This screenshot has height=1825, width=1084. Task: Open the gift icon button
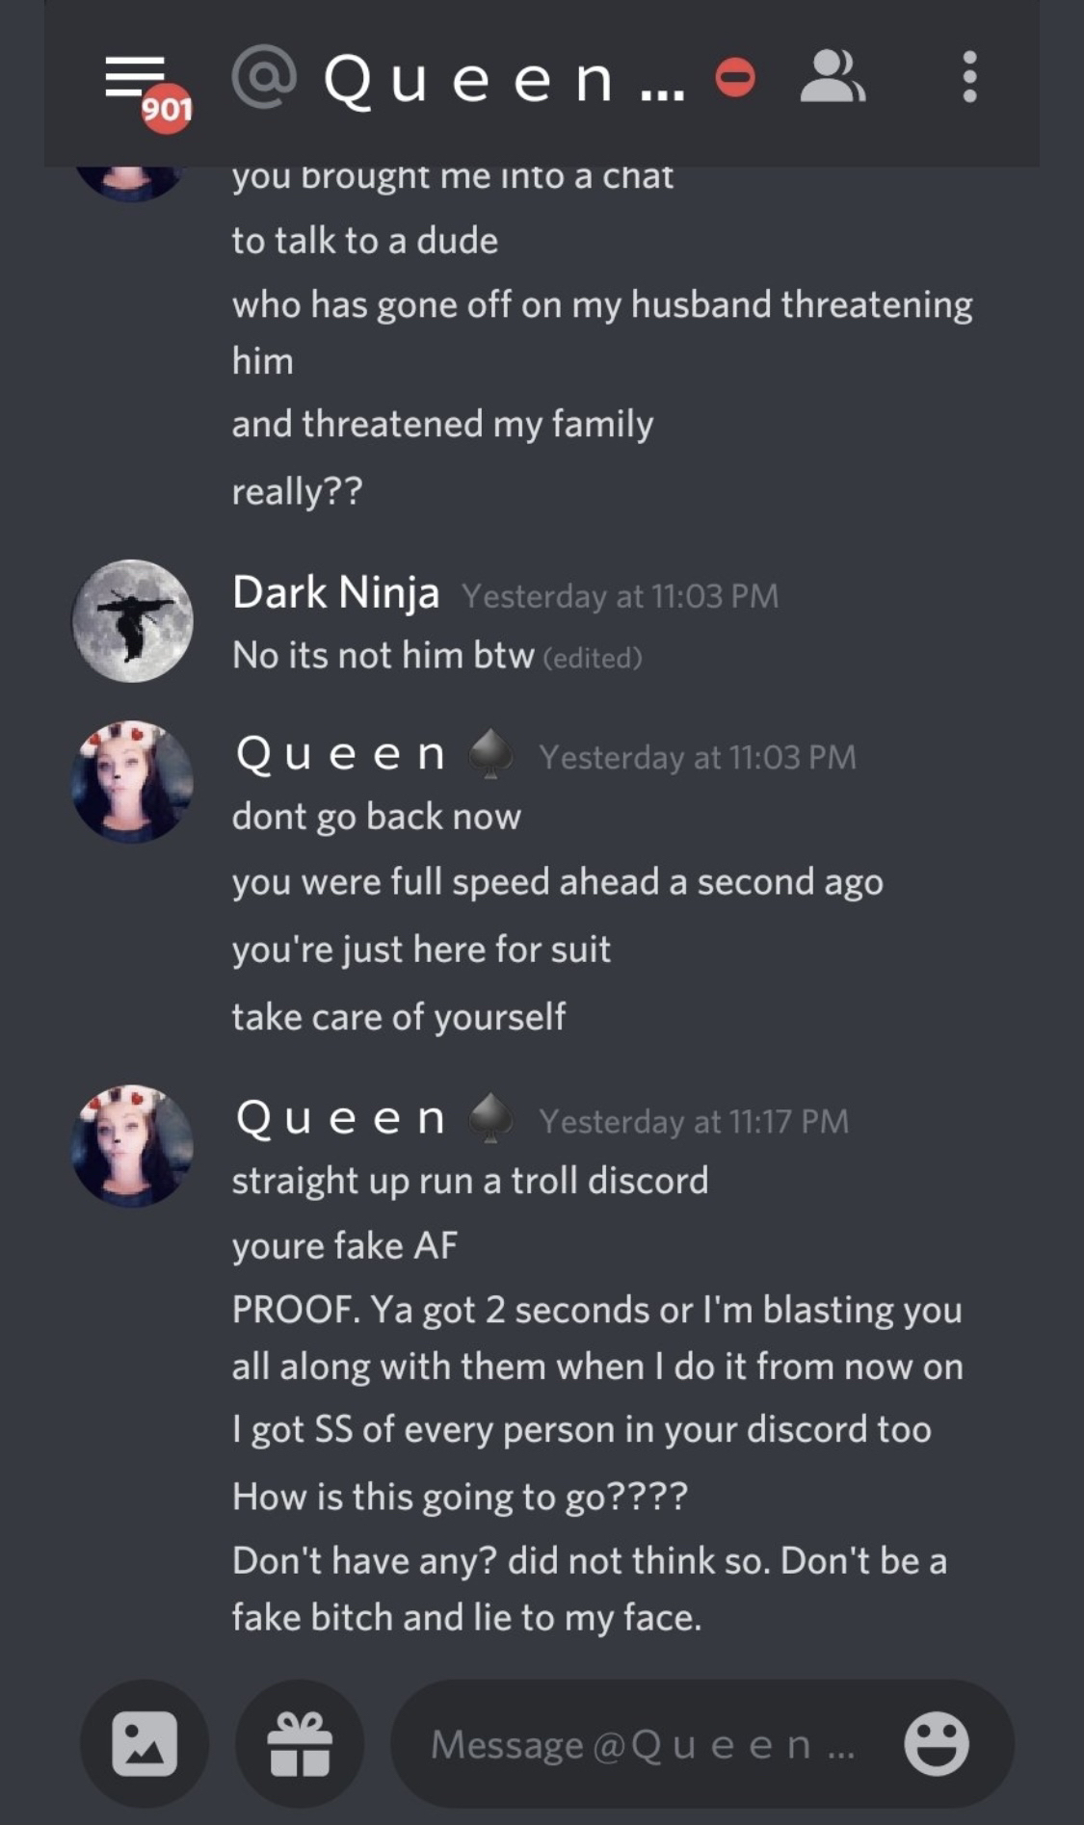click(x=300, y=1743)
